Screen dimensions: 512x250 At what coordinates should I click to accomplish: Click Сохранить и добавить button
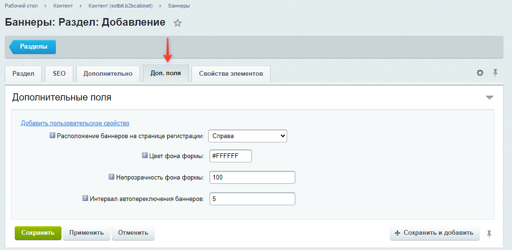pos(435,233)
